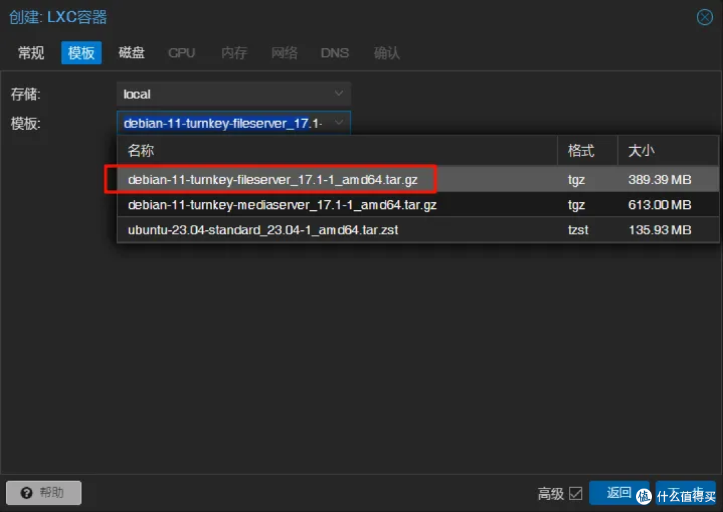The image size is (723, 512).
Task: Close the 创建: LXC容器 dialog
Action: pos(704,17)
